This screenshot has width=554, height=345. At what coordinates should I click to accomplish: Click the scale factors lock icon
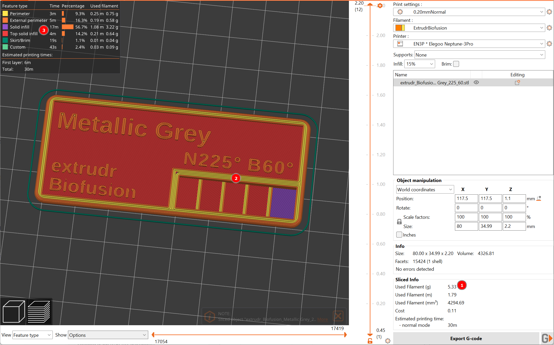coord(399,221)
